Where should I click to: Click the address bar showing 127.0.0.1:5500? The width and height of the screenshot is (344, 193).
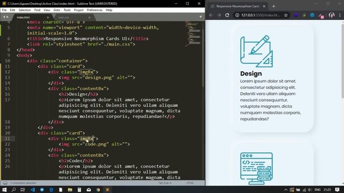pyautogui.click(x=261, y=15)
